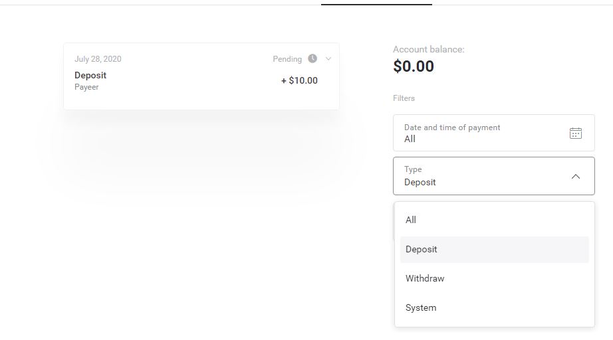613x340 pixels.
Task: Click the July 28, 2020 transaction date
Action: coord(98,59)
